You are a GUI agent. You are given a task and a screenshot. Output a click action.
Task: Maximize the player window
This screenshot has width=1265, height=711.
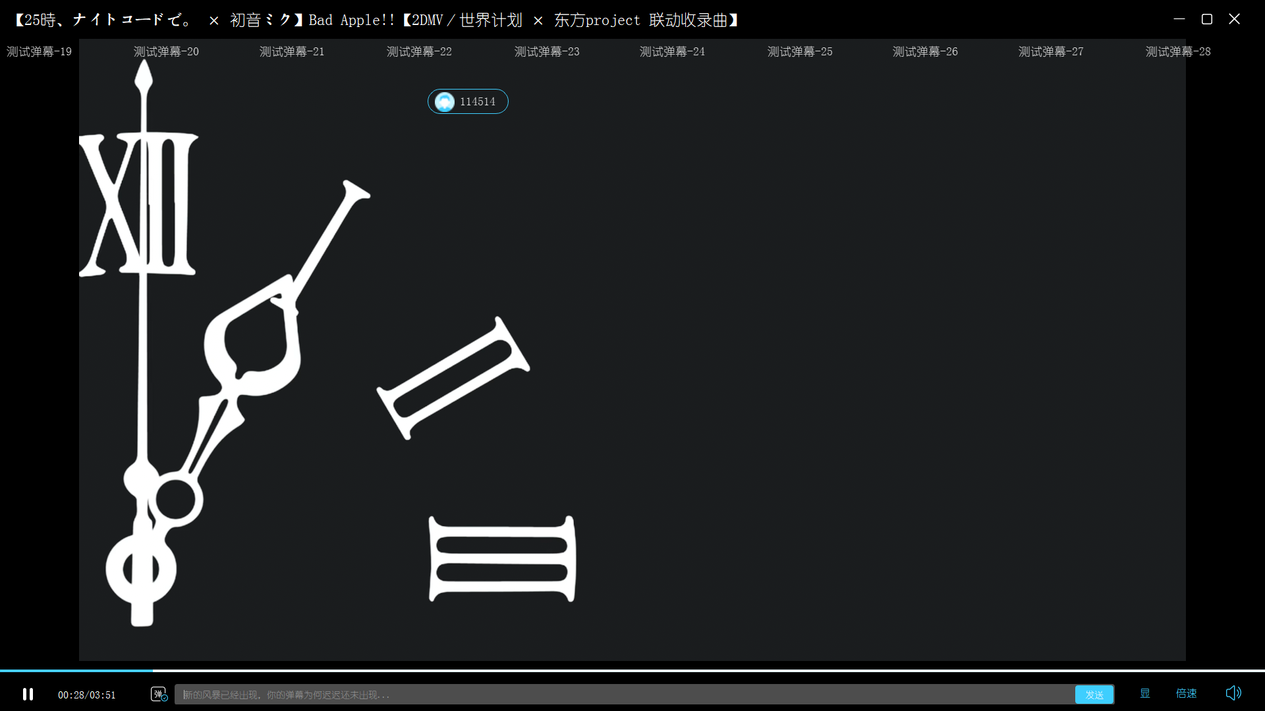[1207, 19]
